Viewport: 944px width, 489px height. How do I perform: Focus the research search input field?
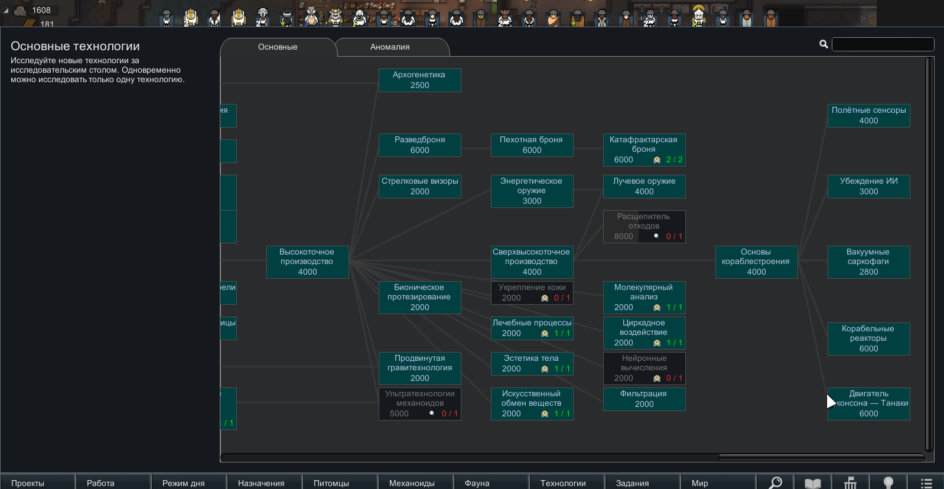click(883, 44)
